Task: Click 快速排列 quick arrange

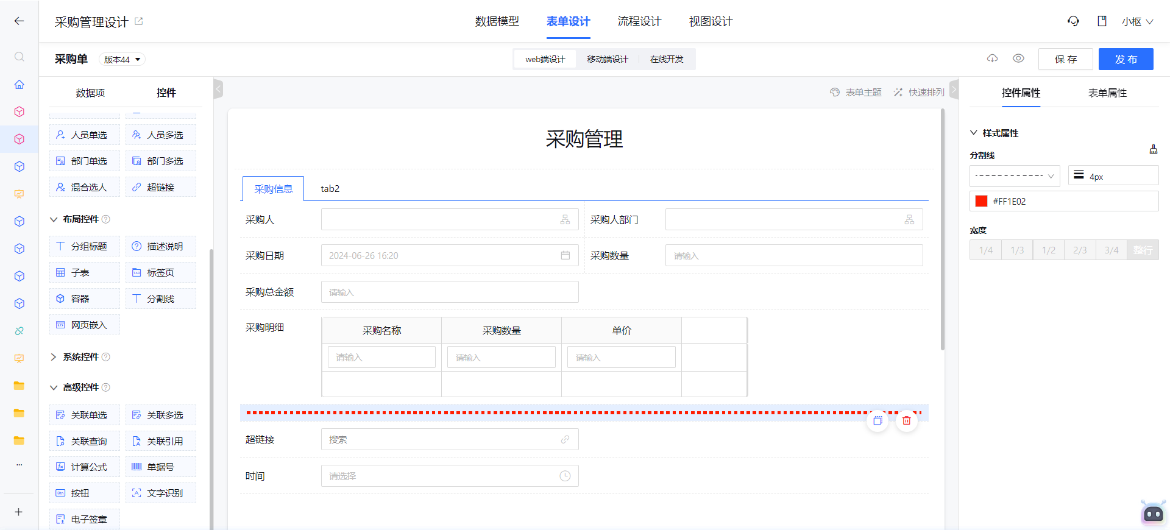Action: coord(919,92)
